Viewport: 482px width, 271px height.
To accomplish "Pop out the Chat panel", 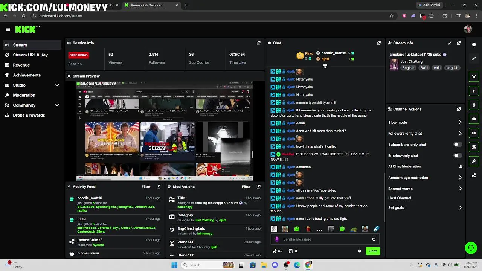I will 379,43.
